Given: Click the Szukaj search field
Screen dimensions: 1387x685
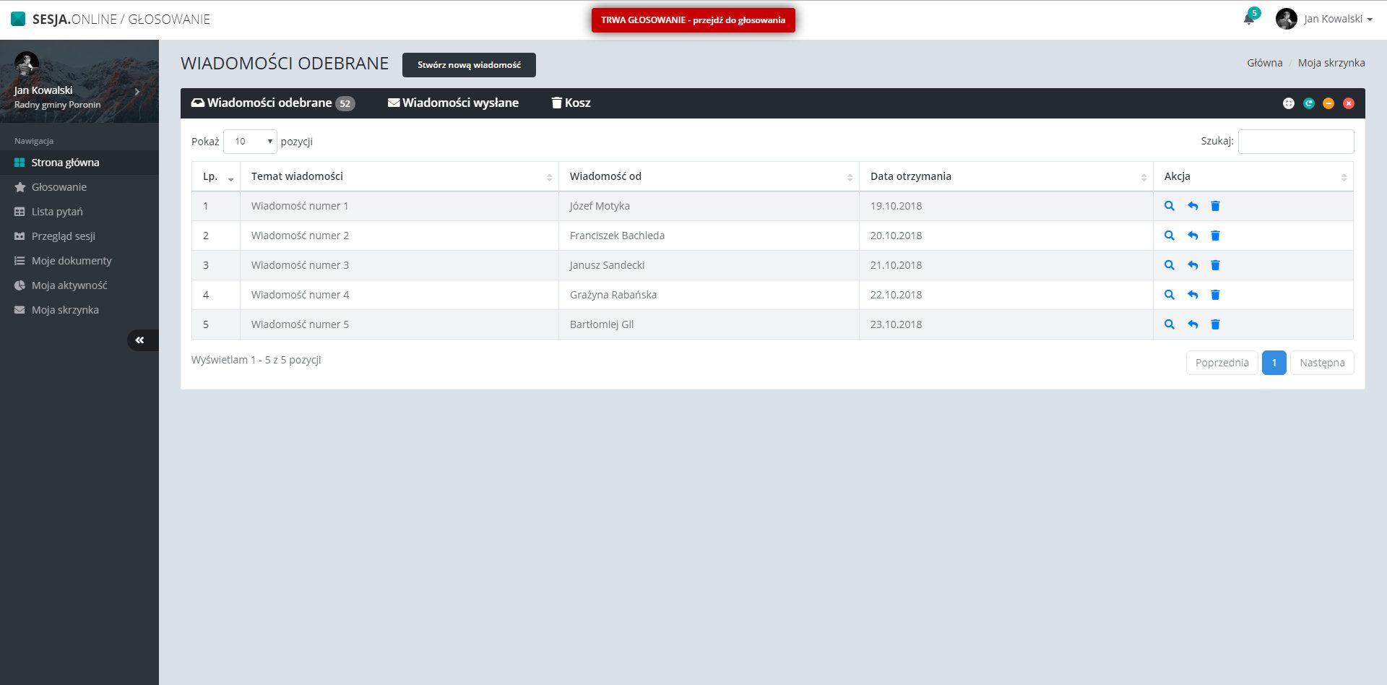Looking at the screenshot, I should pos(1295,142).
